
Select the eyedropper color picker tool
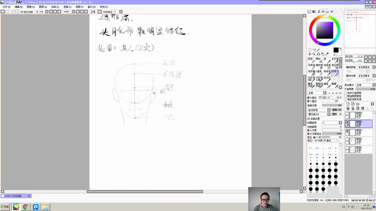click(328, 54)
